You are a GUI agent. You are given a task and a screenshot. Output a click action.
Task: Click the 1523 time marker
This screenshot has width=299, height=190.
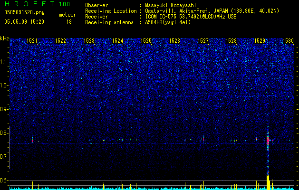point(89,41)
